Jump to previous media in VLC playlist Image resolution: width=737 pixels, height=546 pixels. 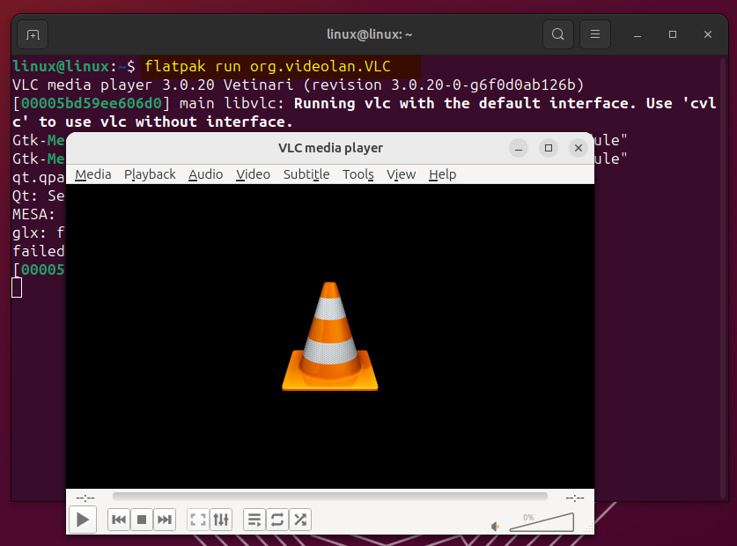119,520
